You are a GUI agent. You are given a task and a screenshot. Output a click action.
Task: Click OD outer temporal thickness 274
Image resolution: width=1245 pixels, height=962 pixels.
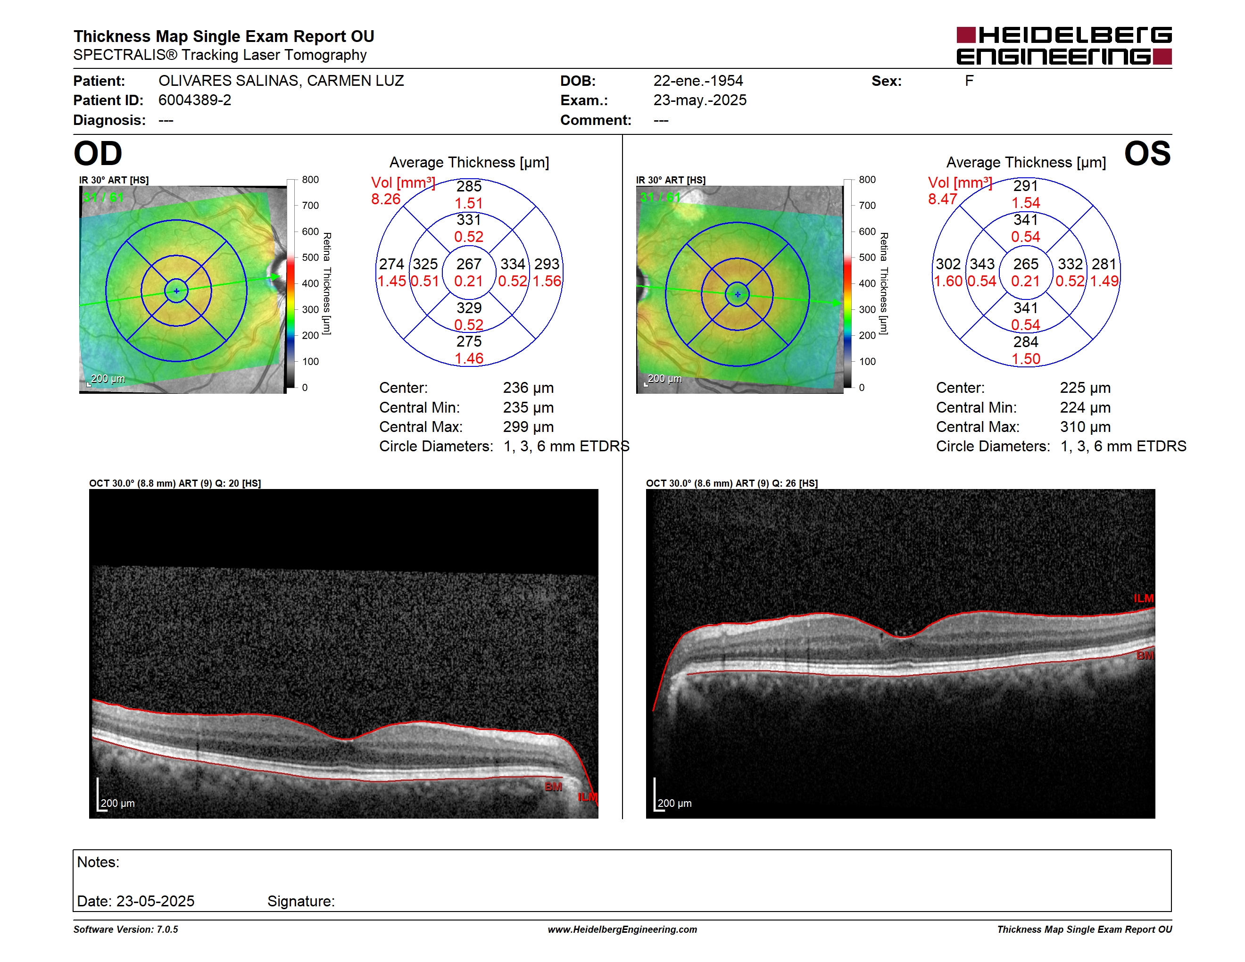[x=391, y=264]
